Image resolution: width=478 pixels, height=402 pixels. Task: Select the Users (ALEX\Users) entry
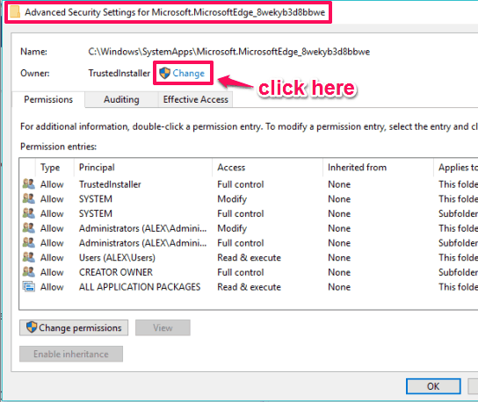[249, 258]
